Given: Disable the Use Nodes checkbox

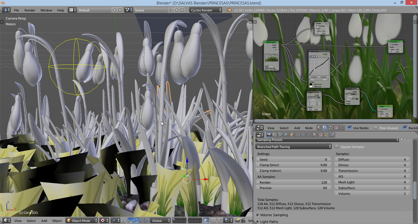Looking at the screenshot, I should [x=350, y=128].
